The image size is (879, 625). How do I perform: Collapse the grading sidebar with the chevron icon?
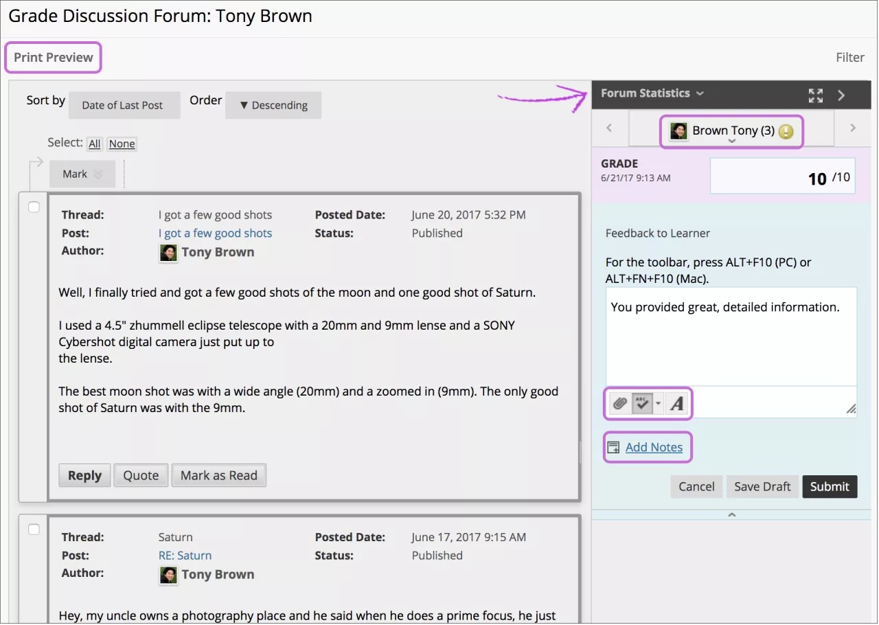(841, 95)
